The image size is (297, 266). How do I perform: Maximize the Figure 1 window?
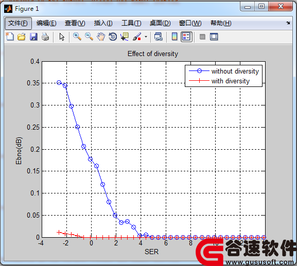pyautogui.click(x=261, y=7)
